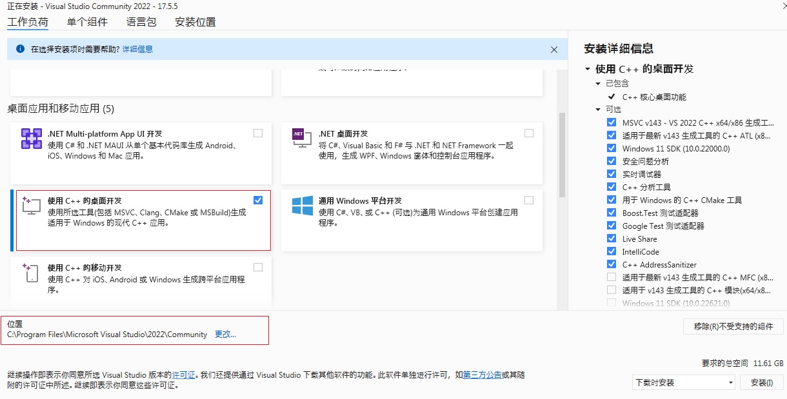Viewport: 787px width, 399px height.
Task: Dismiss the help banner with X
Action: tap(553, 50)
